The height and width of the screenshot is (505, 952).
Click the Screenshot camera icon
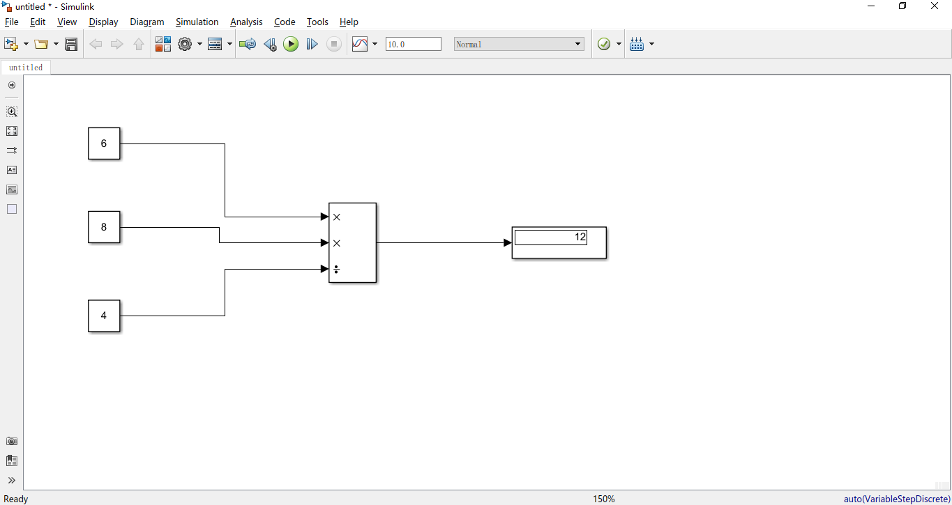pyautogui.click(x=12, y=441)
